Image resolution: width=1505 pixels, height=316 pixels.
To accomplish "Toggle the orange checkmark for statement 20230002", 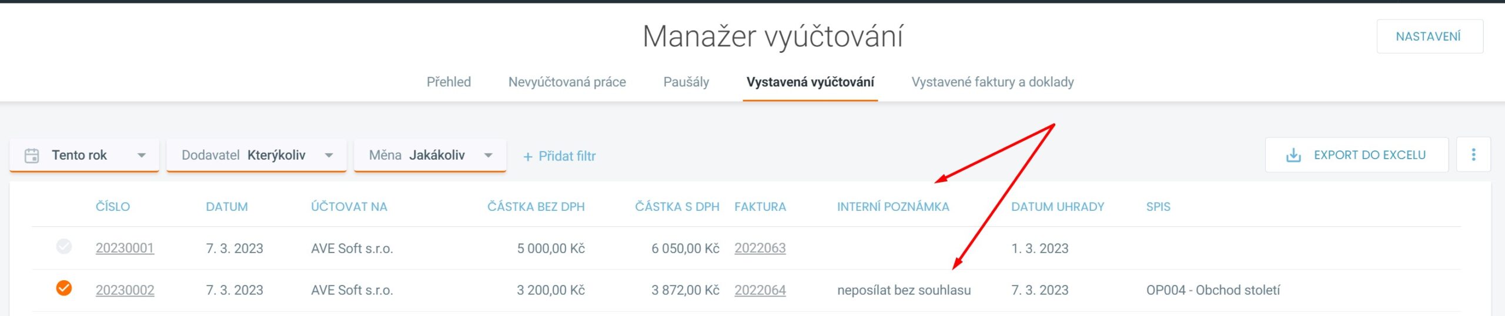I will point(64,288).
